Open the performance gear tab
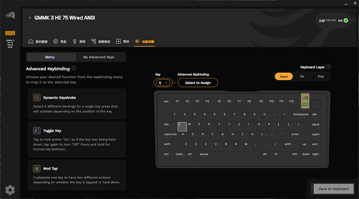The width and height of the screenshot is (359, 199). click(56, 41)
